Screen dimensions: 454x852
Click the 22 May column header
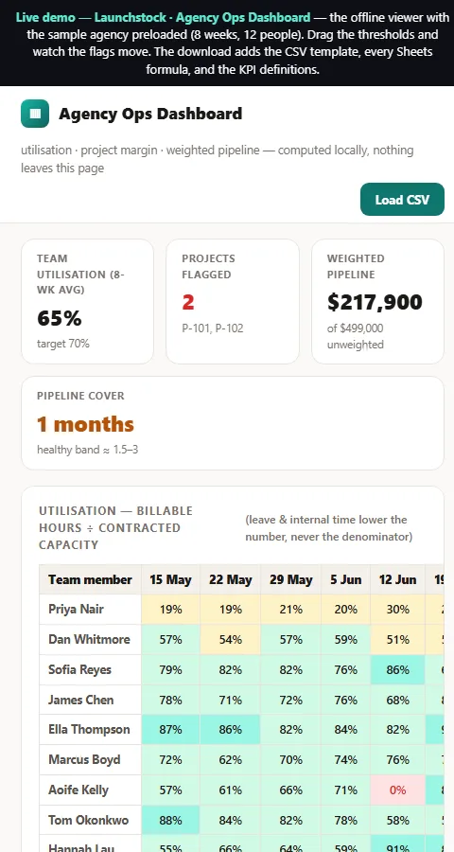point(230,579)
